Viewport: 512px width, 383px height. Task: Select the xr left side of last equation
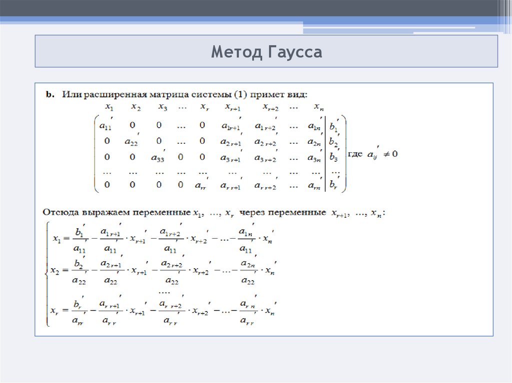(x=56, y=311)
